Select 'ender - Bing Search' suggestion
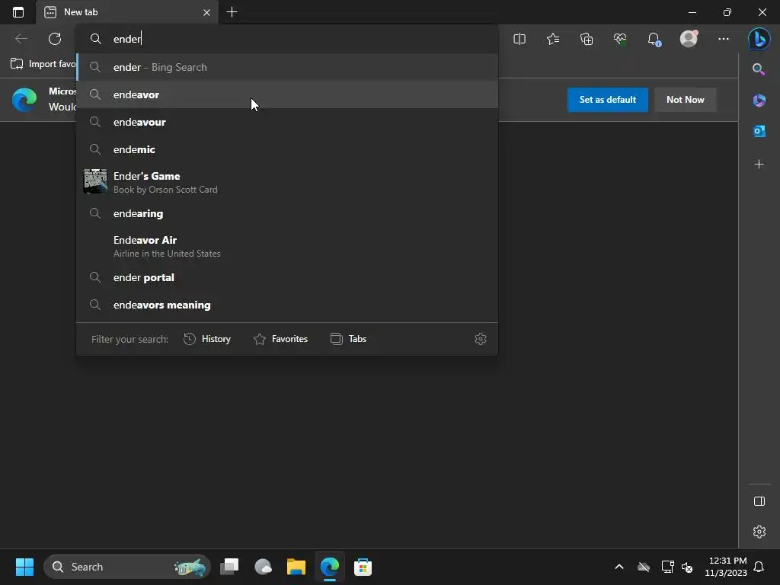This screenshot has width=780, height=585. point(287,67)
